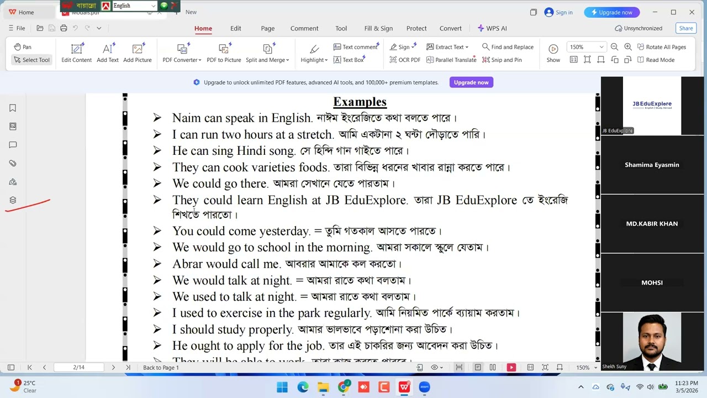Switch to the Fill & Sign tab
This screenshot has height=398, width=707.
378,28
